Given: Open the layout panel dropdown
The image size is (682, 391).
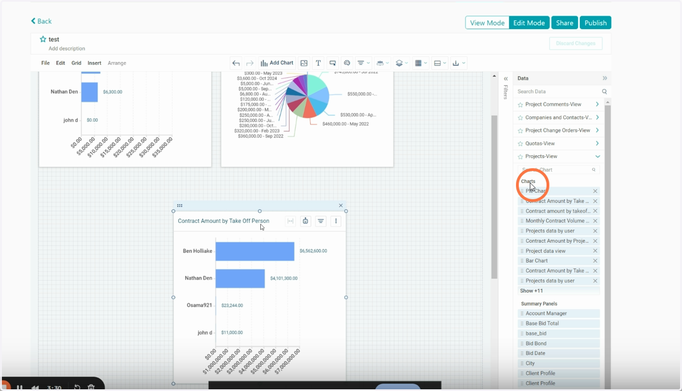Looking at the screenshot, I should tap(440, 63).
